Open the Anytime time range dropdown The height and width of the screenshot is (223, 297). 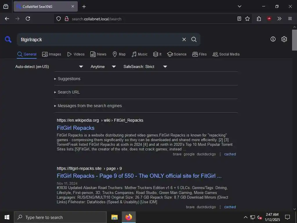tap(103, 66)
